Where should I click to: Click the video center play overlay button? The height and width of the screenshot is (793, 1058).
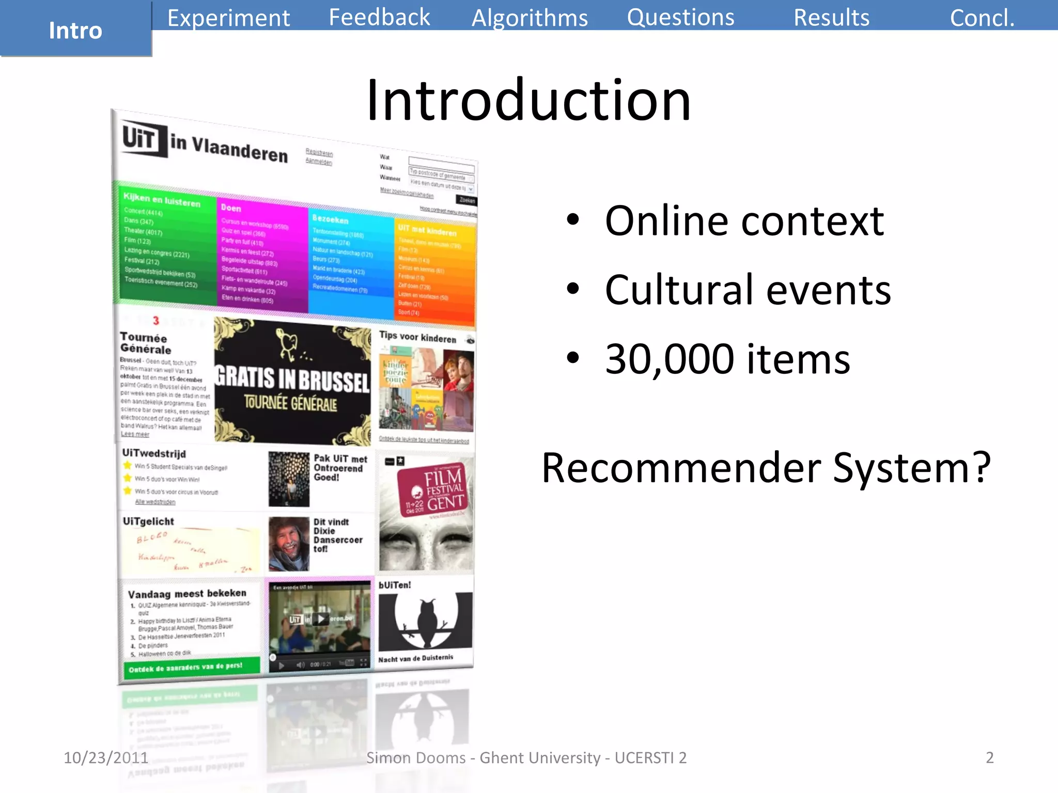(x=321, y=618)
